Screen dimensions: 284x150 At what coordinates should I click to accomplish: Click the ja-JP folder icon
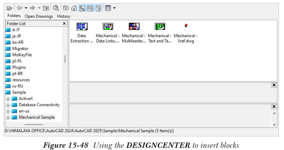8,36
